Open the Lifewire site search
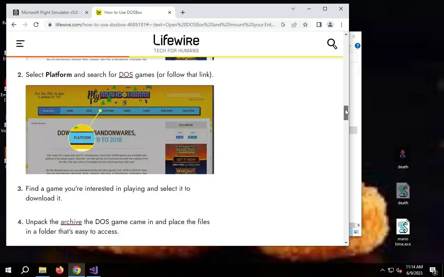Image resolution: width=444 pixels, height=277 pixels. (332, 44)
